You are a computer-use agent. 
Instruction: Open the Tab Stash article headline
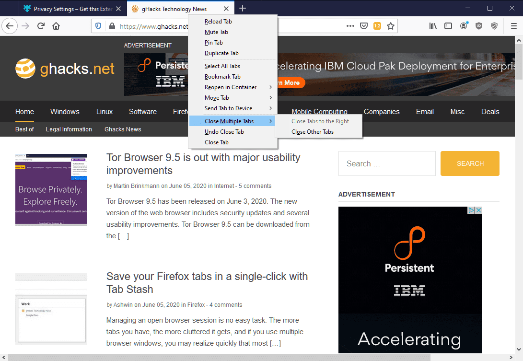click(x=207, y=282)
